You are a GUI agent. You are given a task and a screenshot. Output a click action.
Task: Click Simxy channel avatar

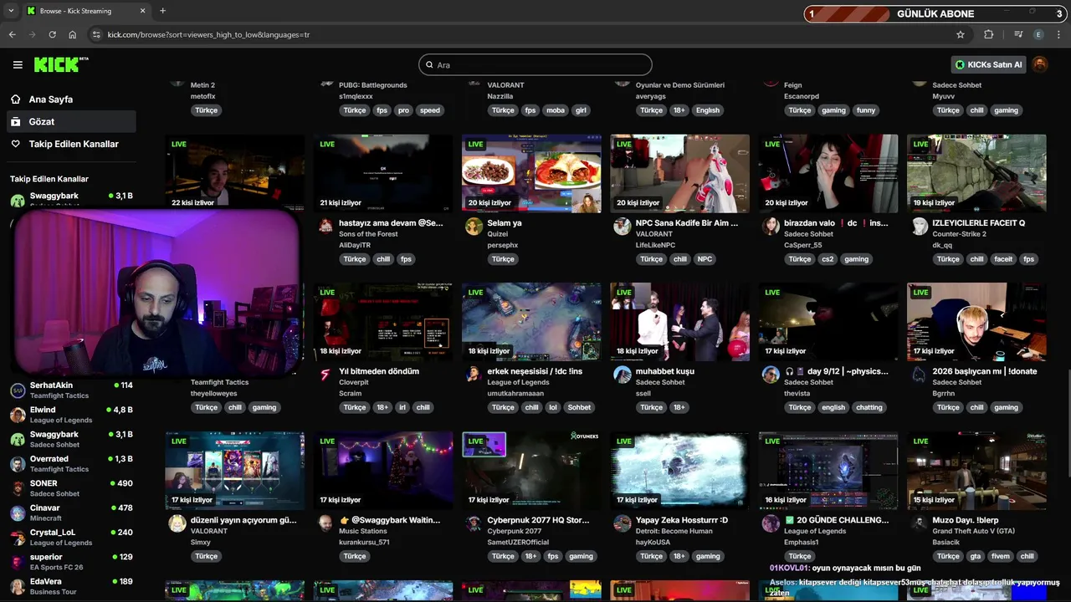(177, 523)
